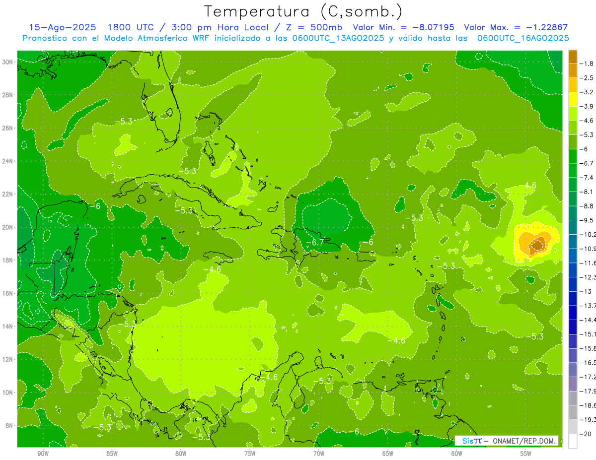596x460 pixels.
Task: Click 'Valor Max. = -1.22867' text
Action: coord(516,27)
